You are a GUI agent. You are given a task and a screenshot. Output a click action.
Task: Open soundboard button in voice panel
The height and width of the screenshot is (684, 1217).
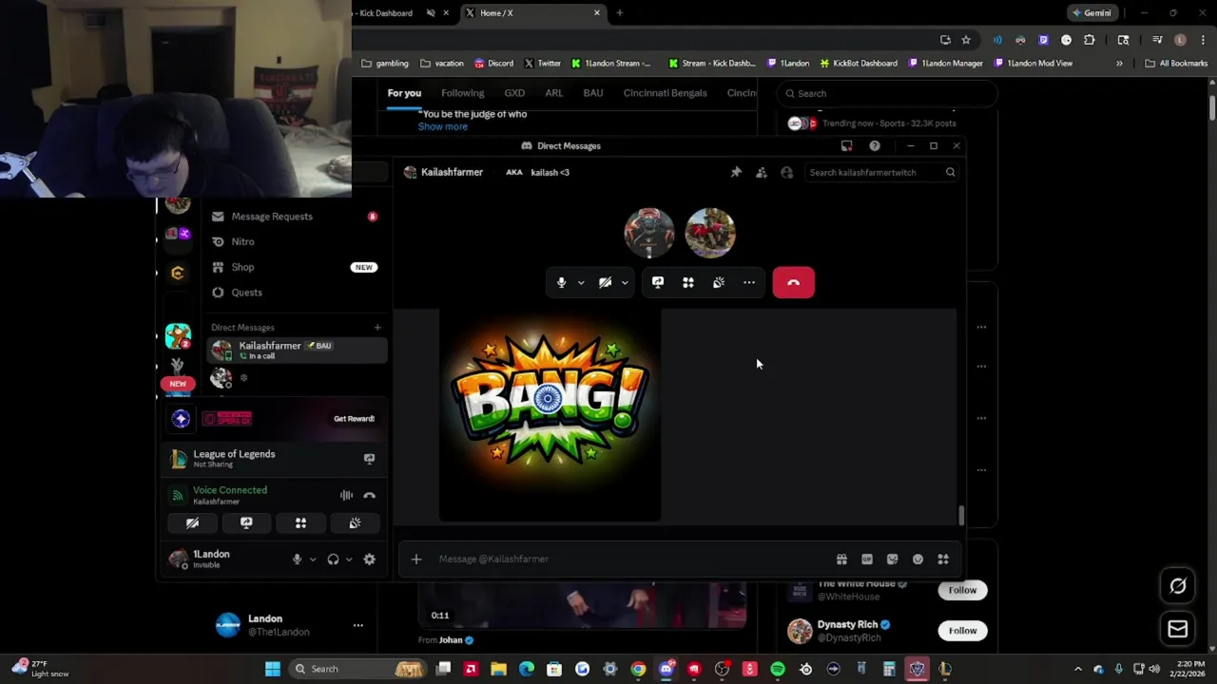click(355, 523)
